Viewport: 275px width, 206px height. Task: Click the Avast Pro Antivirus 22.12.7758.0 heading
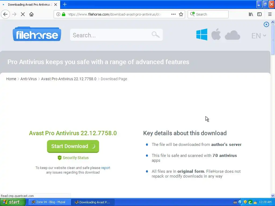73,133
